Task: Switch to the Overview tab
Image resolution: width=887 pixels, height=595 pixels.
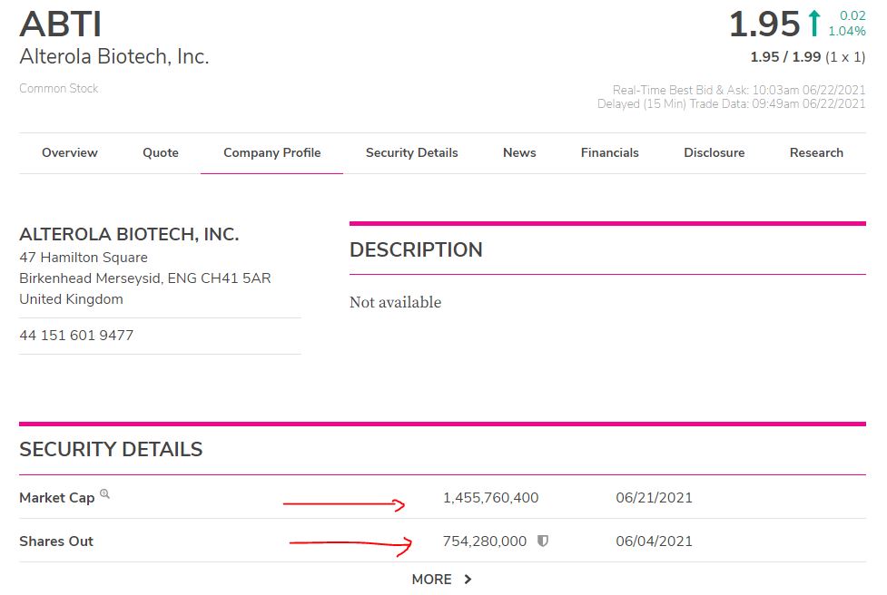Action: (70, 153)
